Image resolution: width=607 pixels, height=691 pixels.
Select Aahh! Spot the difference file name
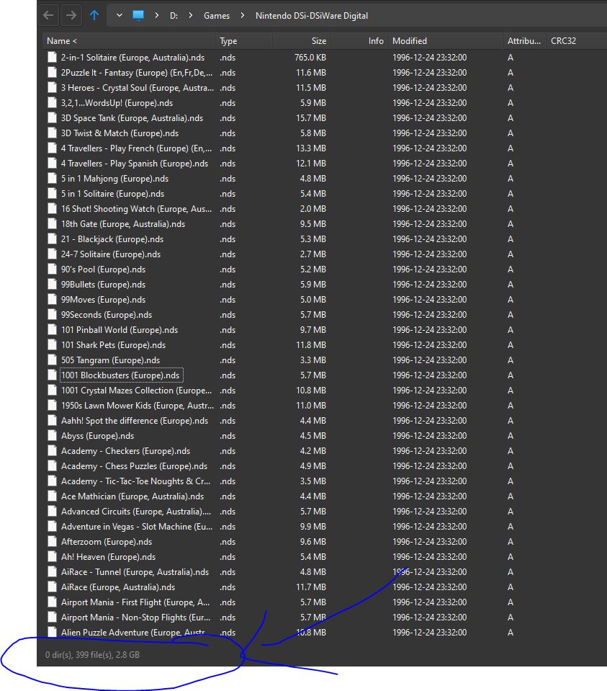click(x=135, y=421)
